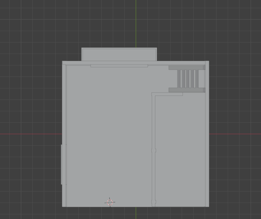Click the floor of the large left room
This screenshot has width=261, height=219.
[x=109, y=133]
